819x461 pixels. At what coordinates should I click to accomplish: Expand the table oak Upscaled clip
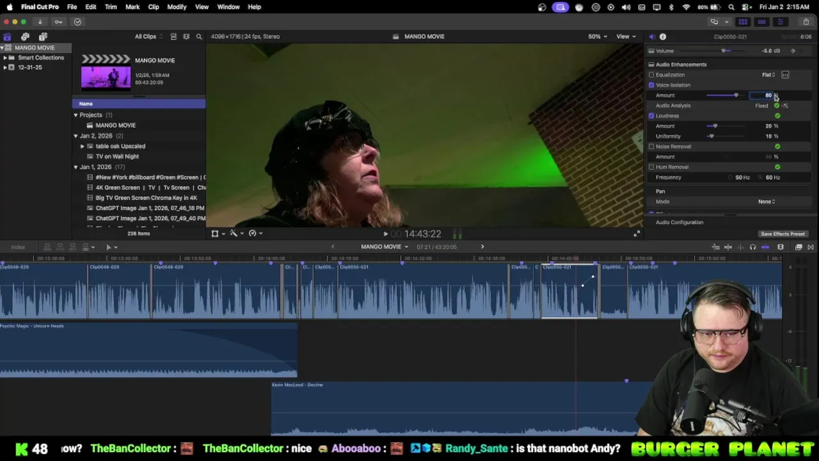(82, 146)
